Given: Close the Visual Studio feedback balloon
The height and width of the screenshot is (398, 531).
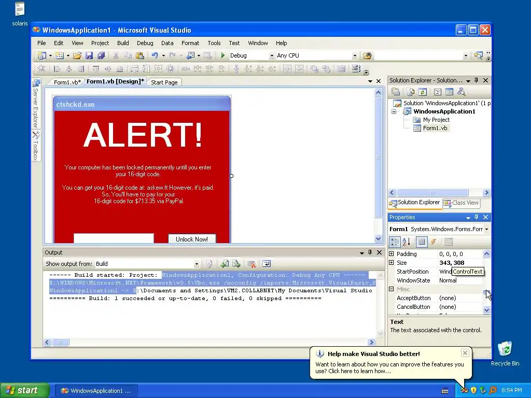Looking at the screenshot, I should tap(465, 353).
